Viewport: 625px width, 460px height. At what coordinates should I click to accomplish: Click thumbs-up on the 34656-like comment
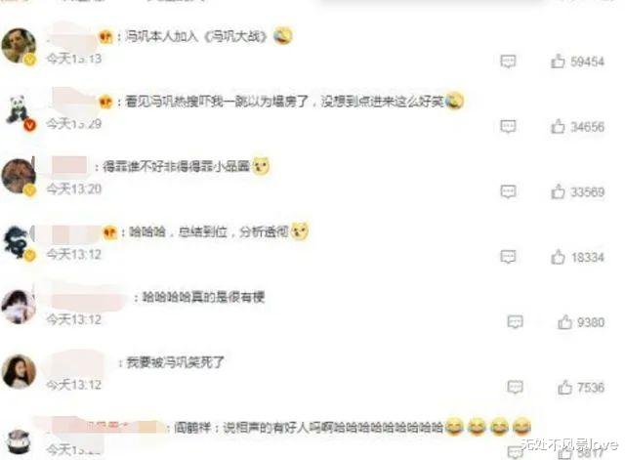[558, 126]
